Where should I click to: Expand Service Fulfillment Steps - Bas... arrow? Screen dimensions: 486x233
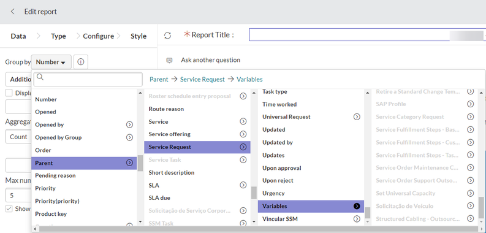[471, 130]
